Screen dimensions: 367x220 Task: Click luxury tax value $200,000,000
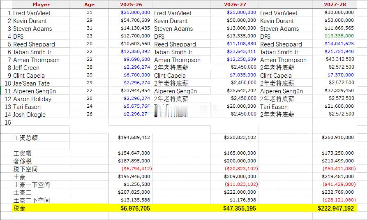coord(240,161)
